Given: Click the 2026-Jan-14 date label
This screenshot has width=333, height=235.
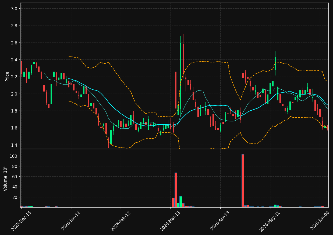Looking at the screenshot, I should pyautogui.click(x=71, y=221).
